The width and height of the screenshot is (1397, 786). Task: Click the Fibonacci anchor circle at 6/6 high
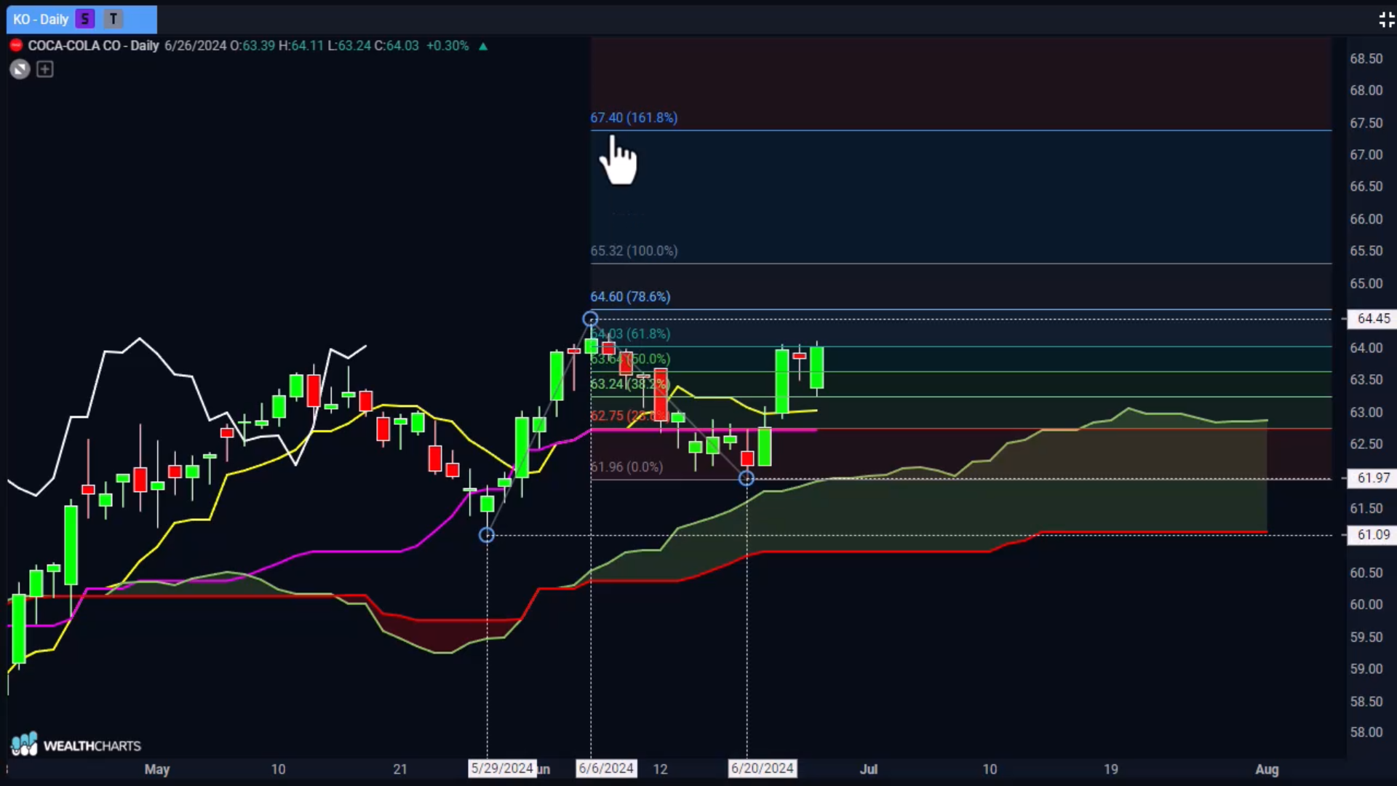(x=591, y=319)
